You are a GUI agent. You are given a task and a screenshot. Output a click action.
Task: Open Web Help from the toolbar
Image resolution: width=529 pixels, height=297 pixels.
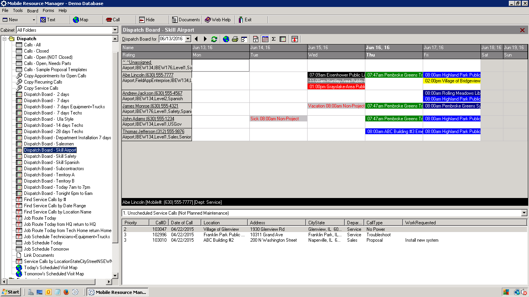point(218,20)
